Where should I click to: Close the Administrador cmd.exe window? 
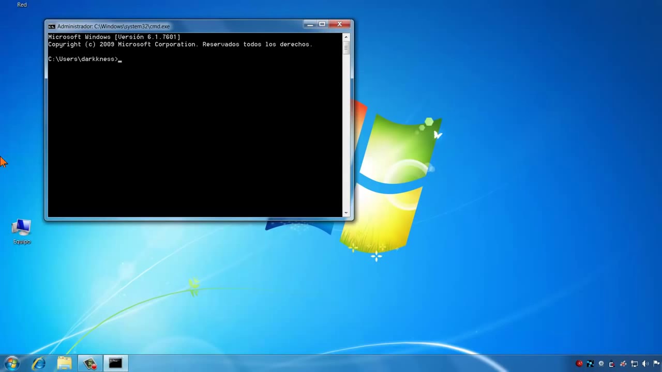coord(340,24)
